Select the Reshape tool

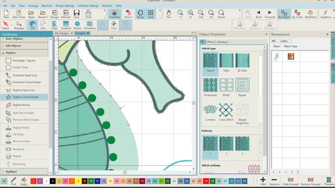click(19, 26)
